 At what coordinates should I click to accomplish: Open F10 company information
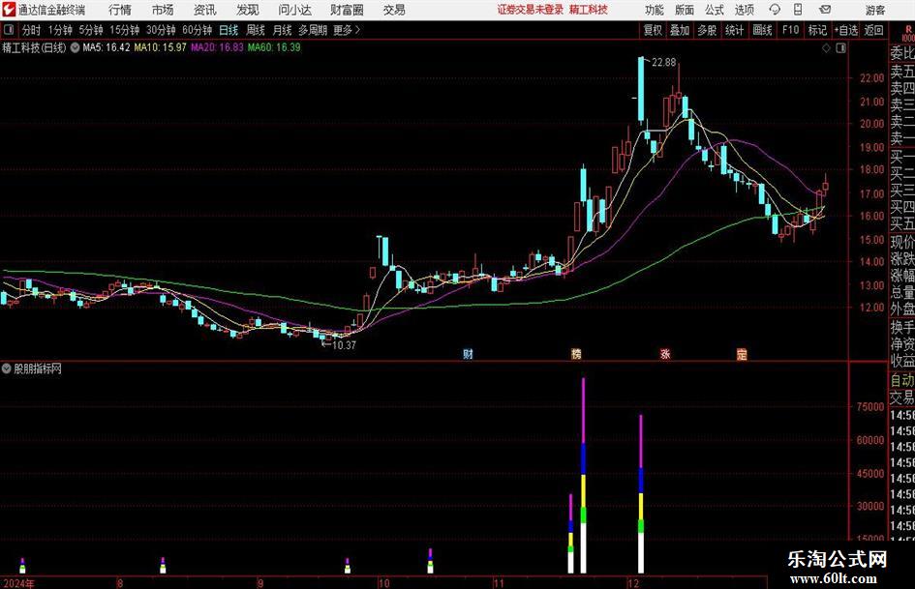[x=790, y=30]
